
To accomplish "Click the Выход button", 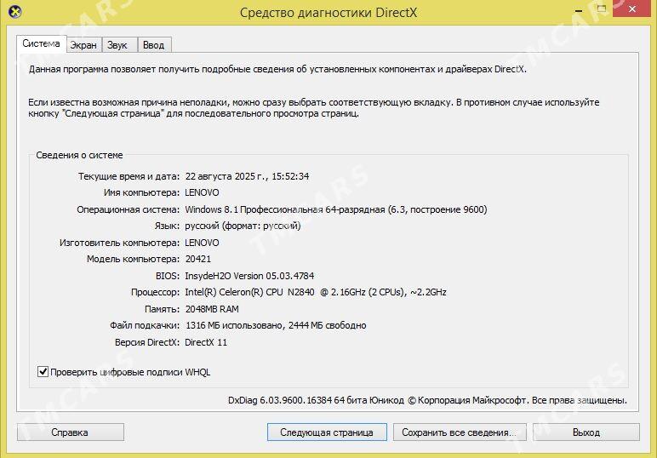I will [586, 432].
